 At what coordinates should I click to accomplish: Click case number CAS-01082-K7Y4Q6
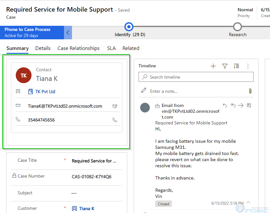pos(92,177)
